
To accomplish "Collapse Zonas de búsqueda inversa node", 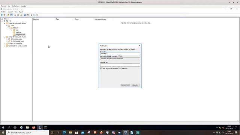I will (x=4, y=37).
